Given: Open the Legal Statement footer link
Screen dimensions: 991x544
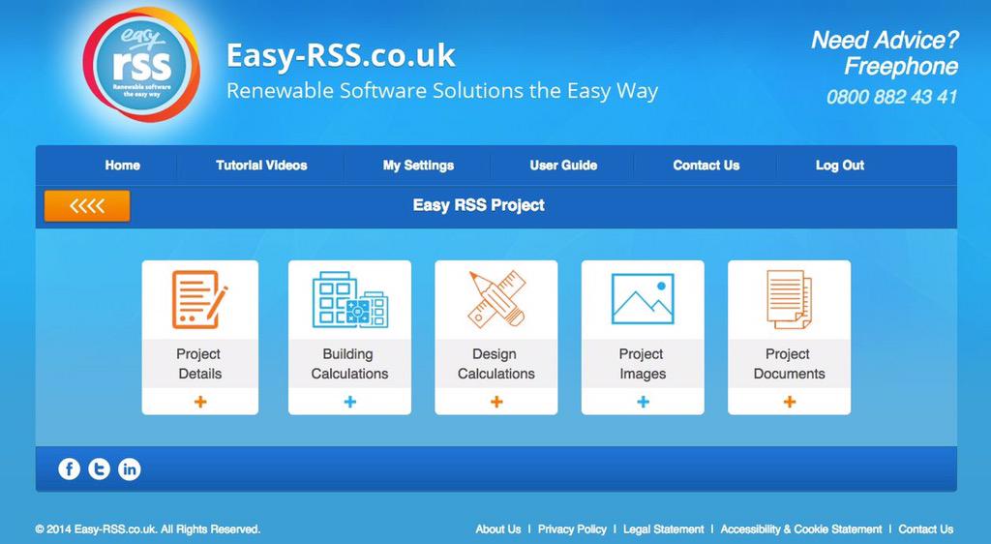Looking at the screenshot, I should [664, 529].
